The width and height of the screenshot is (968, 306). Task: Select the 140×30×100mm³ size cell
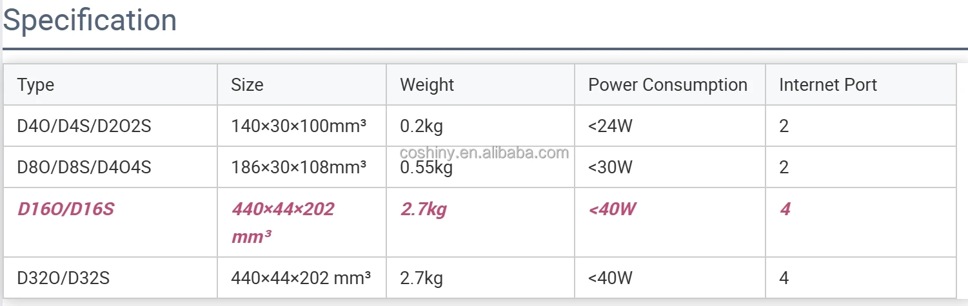point(299,126)
